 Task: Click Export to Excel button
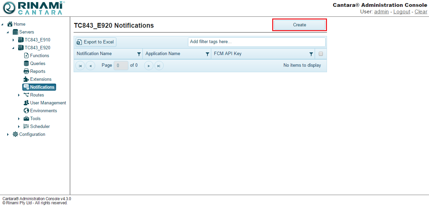[x=96, y=42]
